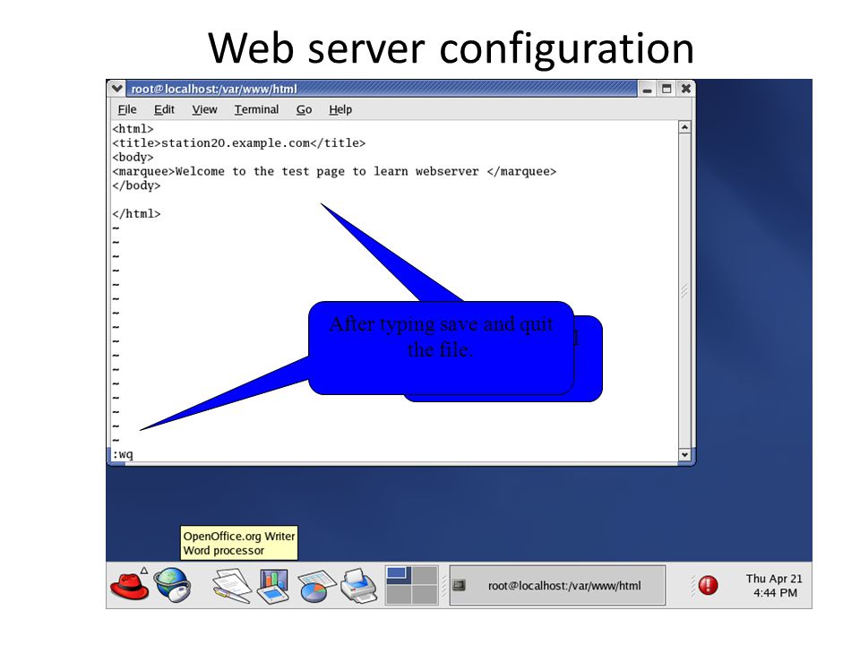860x645 pixels.
Task: Maximize the terminal window
Action: click(666, 89)
